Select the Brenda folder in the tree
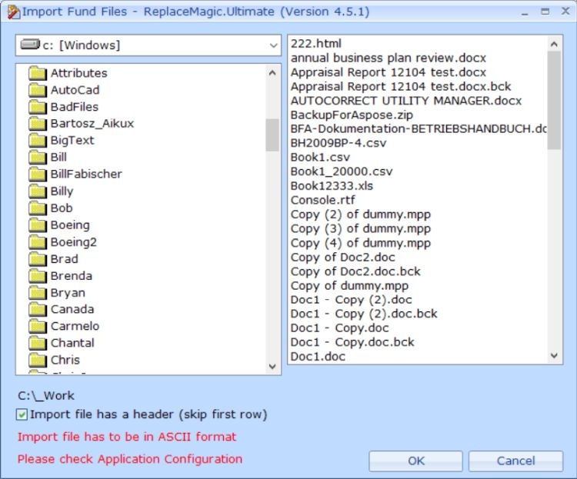577x479 pixels. (71, 276)
